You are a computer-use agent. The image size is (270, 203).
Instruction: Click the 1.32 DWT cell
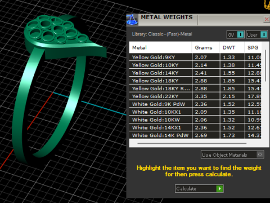click(x=232, y=120)
